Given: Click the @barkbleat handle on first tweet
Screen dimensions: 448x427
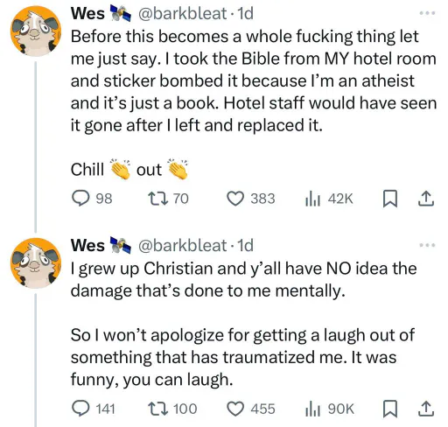Looking at the screenshot, I should point(182,13).
